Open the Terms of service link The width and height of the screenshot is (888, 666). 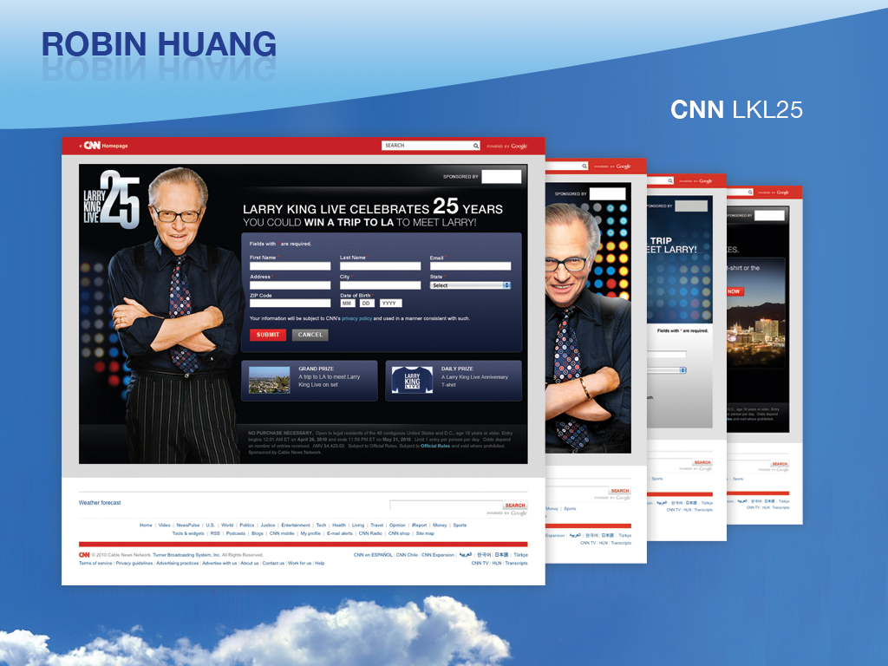95,564
